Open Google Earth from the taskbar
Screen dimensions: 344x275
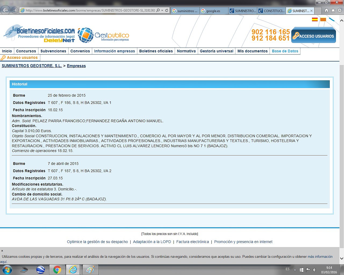41,270
